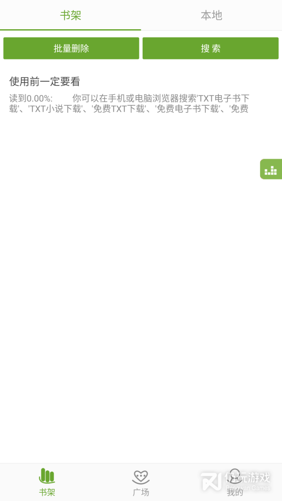Select the 书架 tab at top
Image resolution: width=282 pixels, height=501 pixels.
(x=71, y=15)
